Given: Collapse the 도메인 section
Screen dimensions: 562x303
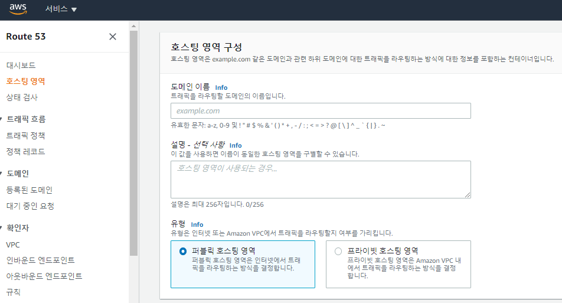Looking at the screenshot, I should 1,174.
